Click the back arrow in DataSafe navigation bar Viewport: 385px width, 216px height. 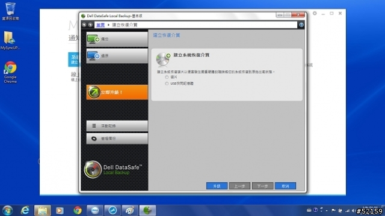(x=84, y=25)
